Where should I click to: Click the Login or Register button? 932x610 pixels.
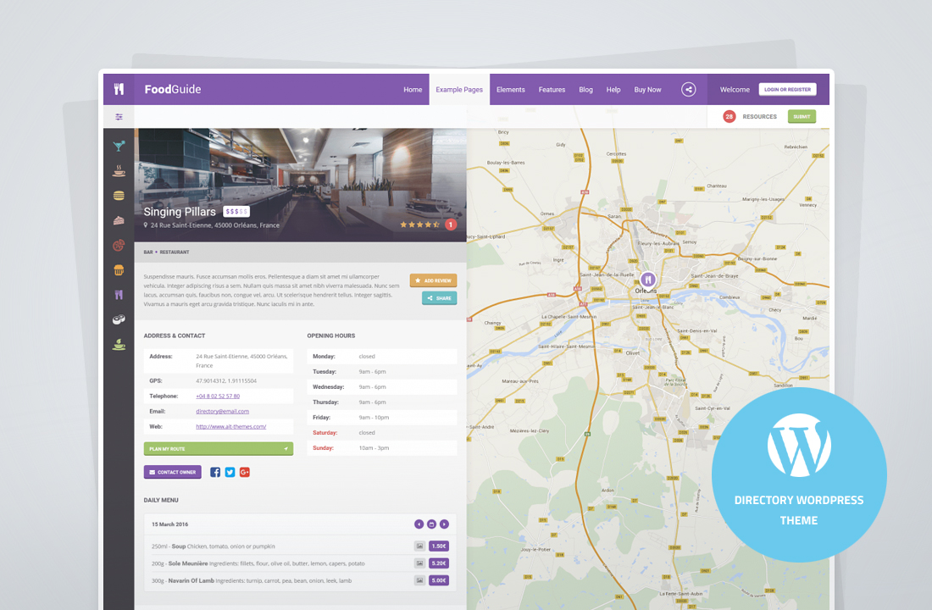[x=788, y=89]
